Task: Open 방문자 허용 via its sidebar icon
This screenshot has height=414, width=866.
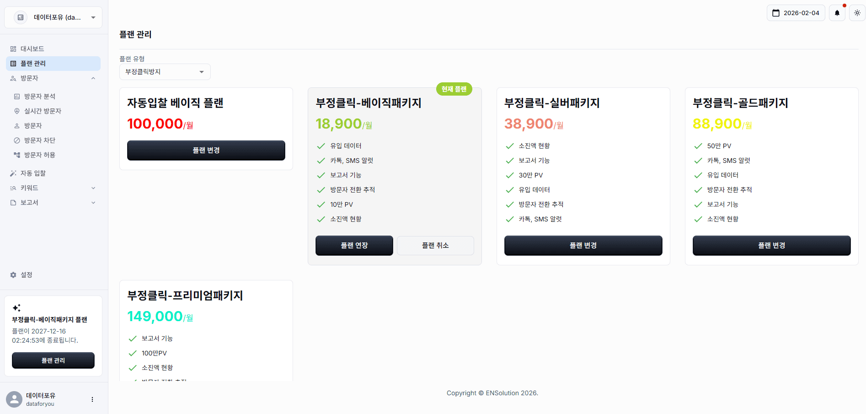Action: 17,155
